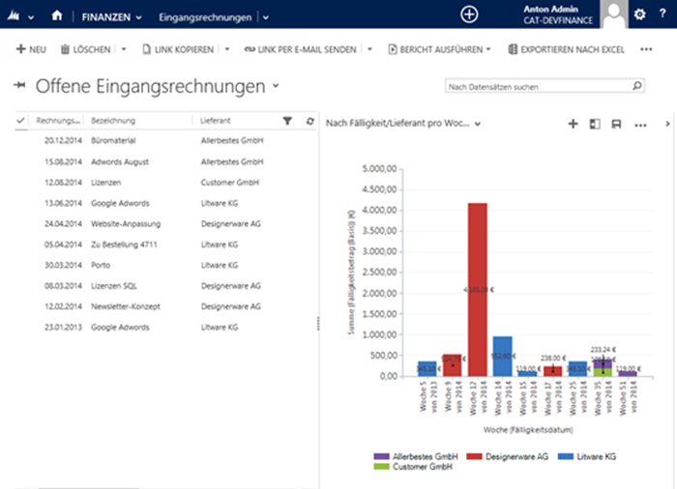This screenshot has height=489, width=677.
Task: Click the filter funnel icon in grid header
Action: pos(287,121)
